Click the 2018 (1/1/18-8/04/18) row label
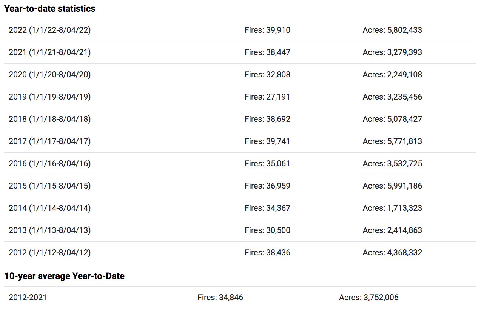 (x=50, y=119)
